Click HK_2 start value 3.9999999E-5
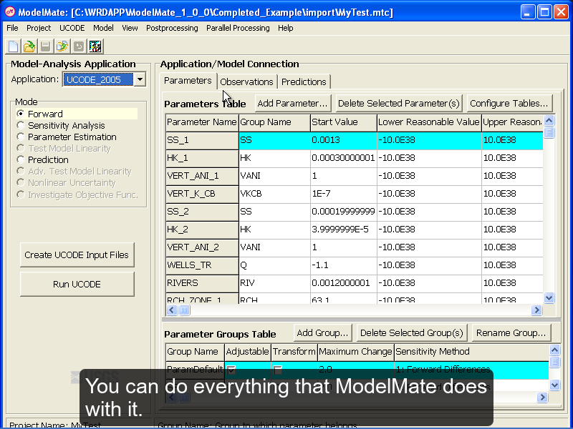Viewport: 573px width, 429px height. pyautogui.click(x=344, y=230)
